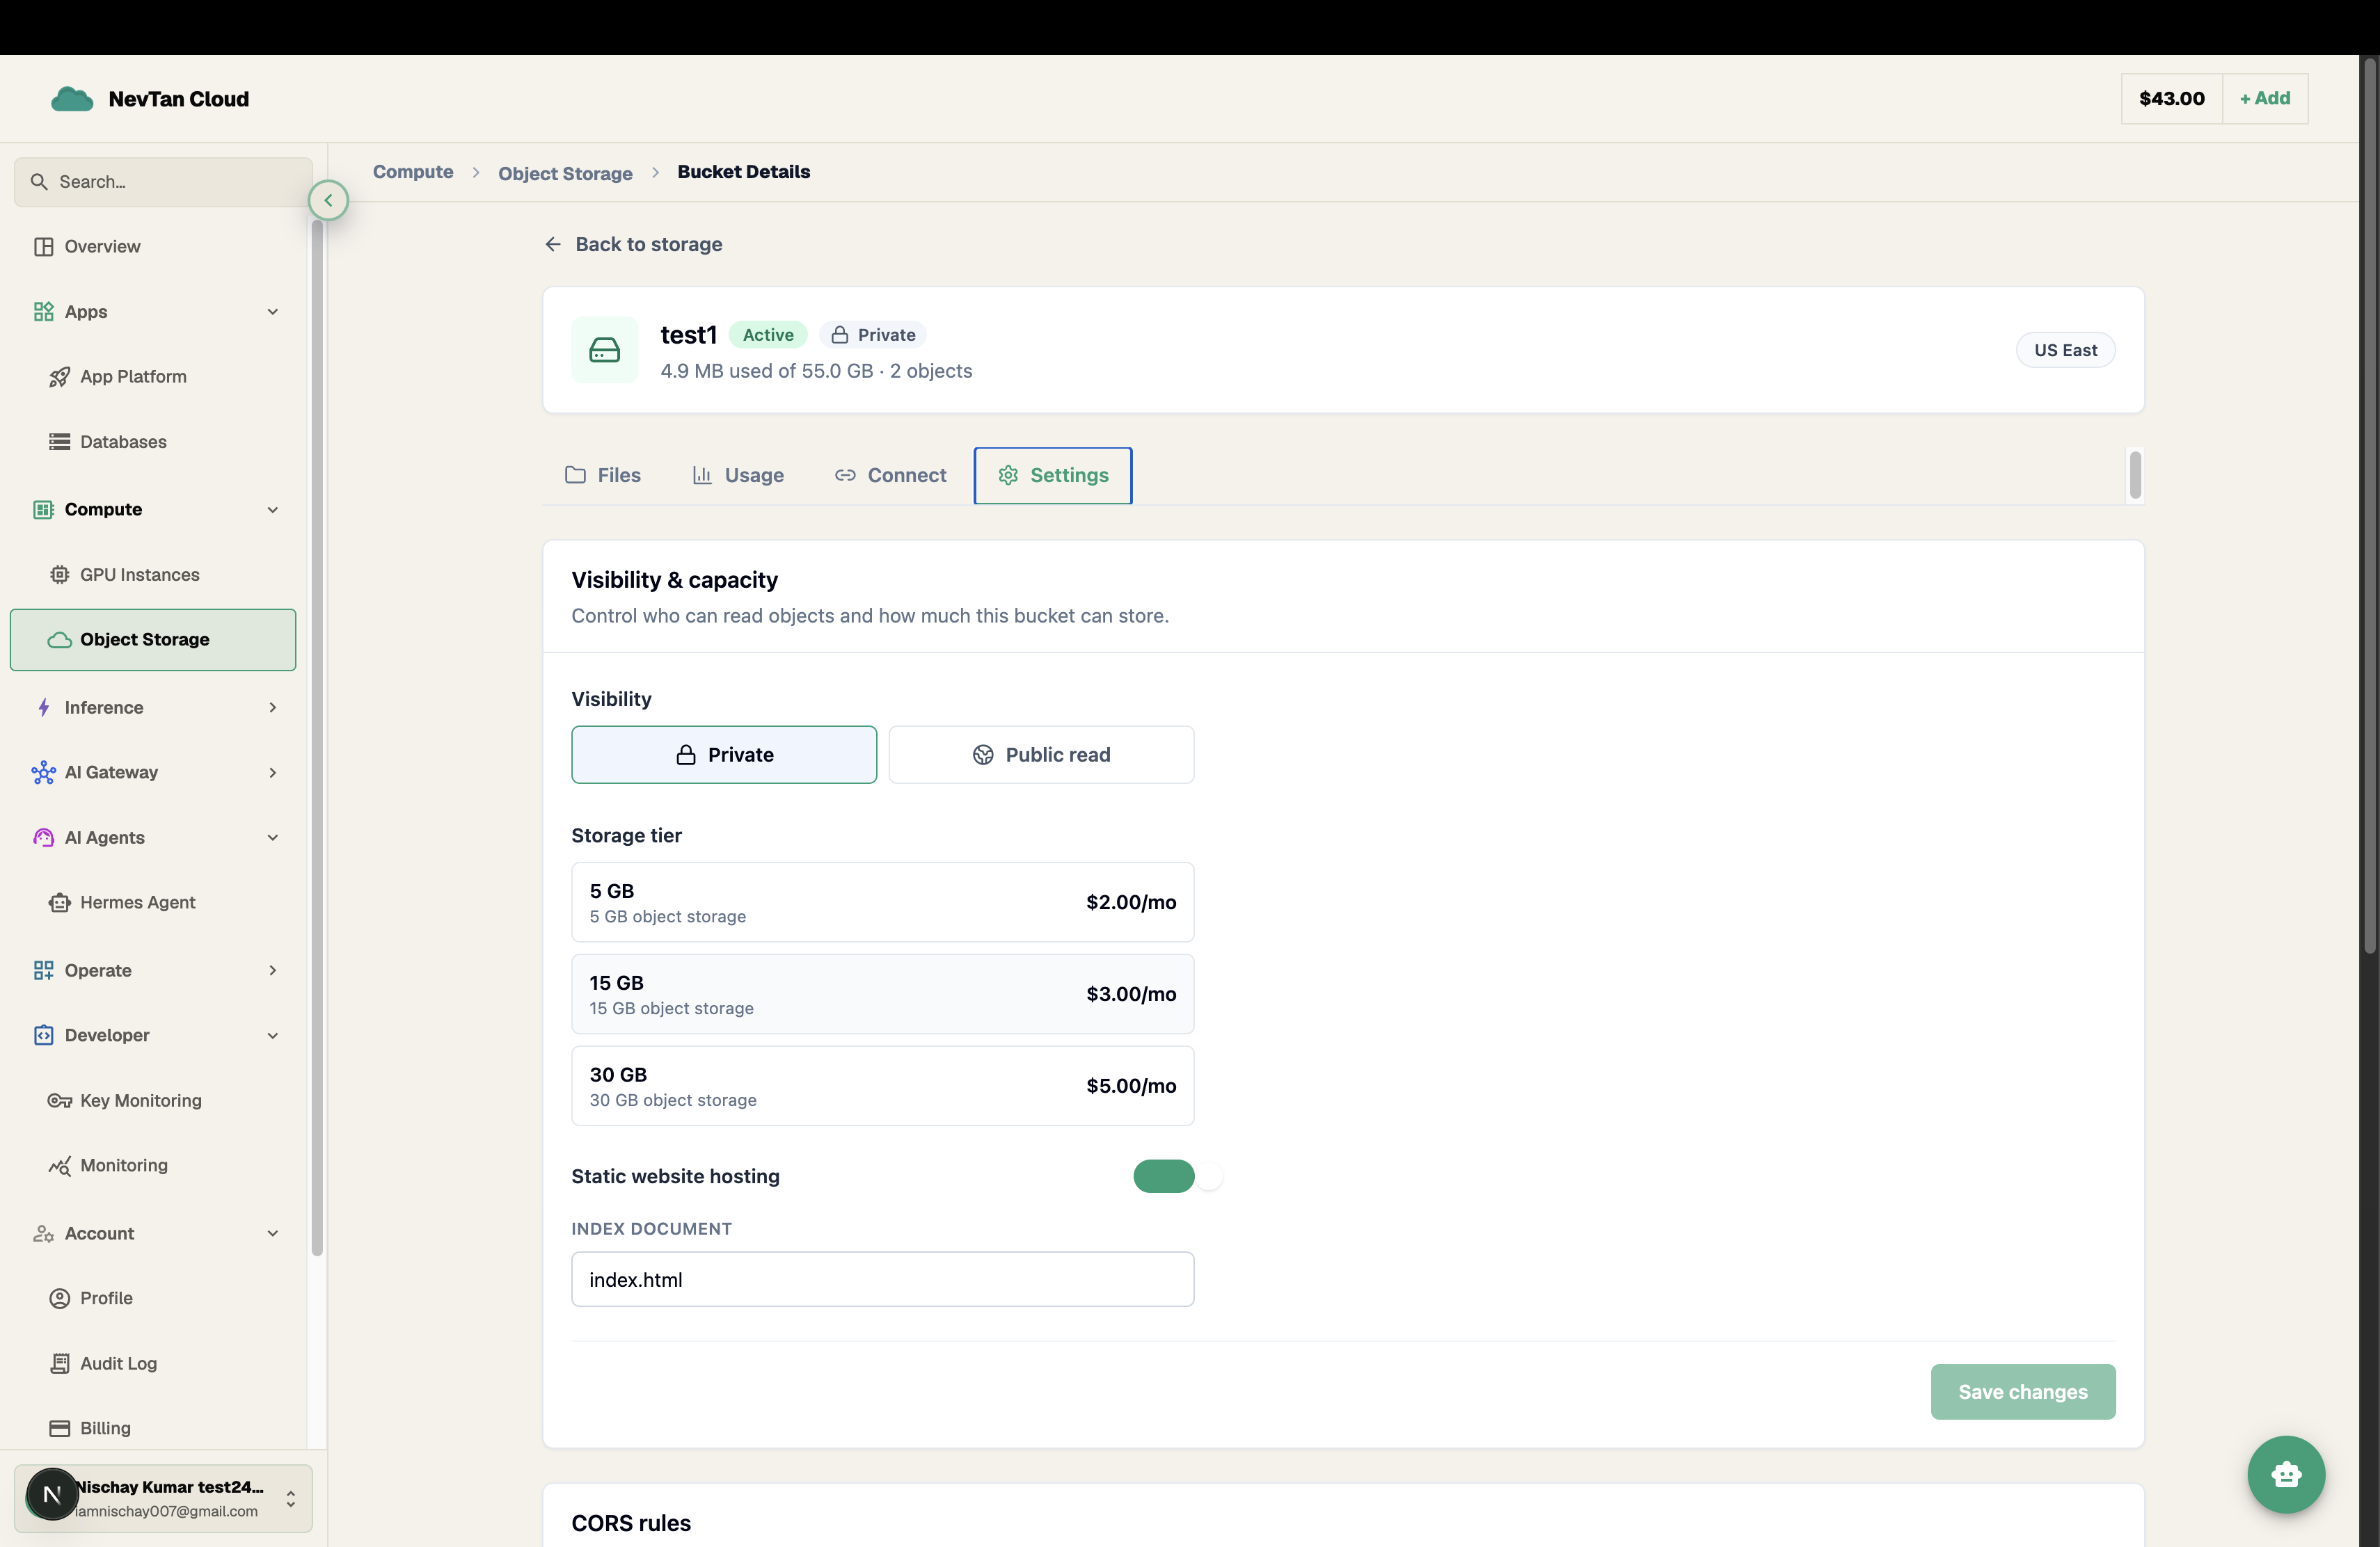Collapse the Apps section chevron

(273, 312)
